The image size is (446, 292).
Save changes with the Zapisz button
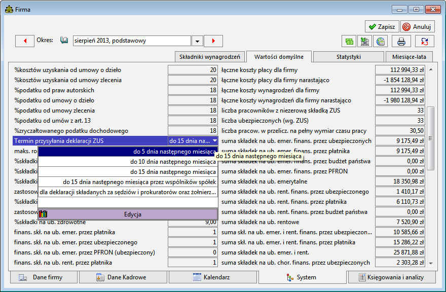point(382,27)
